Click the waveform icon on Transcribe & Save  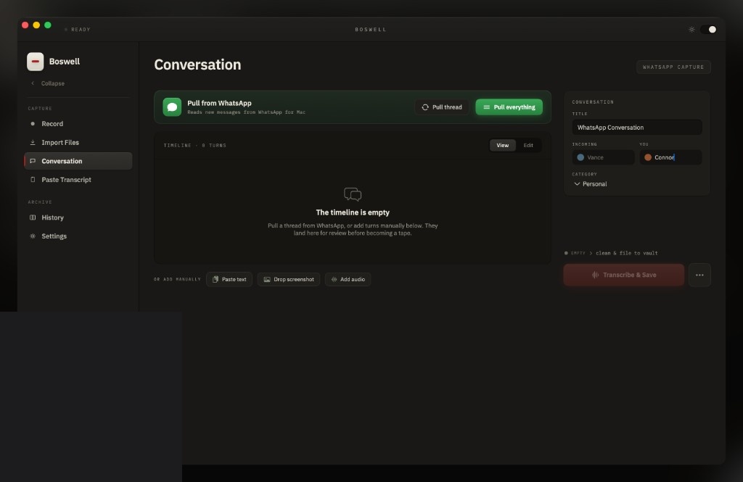595,275
